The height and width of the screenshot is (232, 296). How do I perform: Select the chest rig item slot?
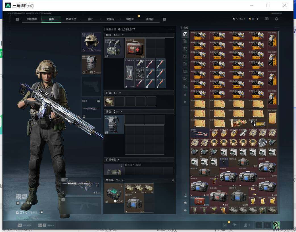(x=114, y=48)
